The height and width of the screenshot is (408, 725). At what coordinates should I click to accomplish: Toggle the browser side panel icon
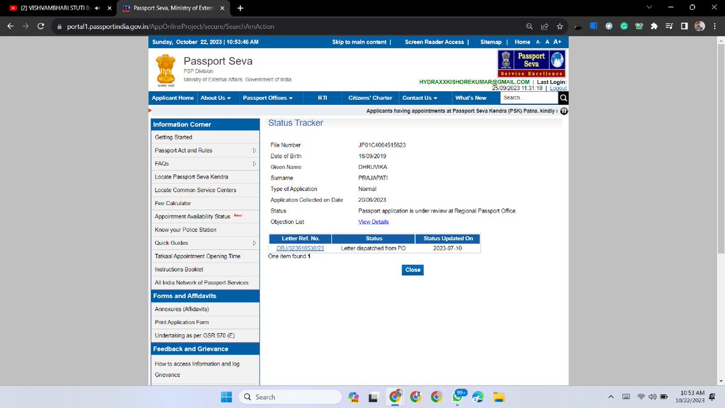click(x=685, y=27)
